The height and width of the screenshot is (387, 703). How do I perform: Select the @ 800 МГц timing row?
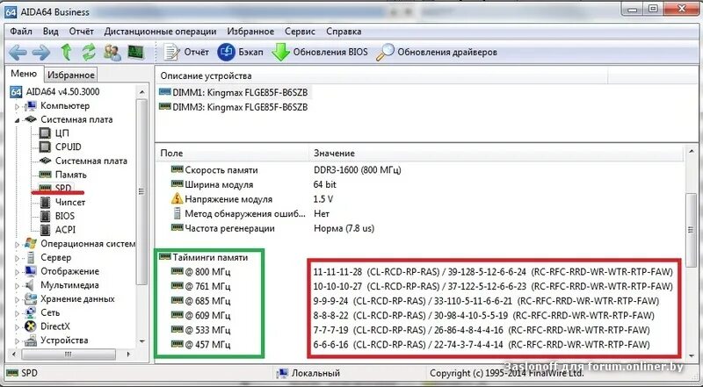pos(419,272)
